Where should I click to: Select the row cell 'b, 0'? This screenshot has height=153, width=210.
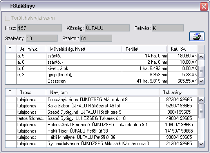click(x=32, y=68)
